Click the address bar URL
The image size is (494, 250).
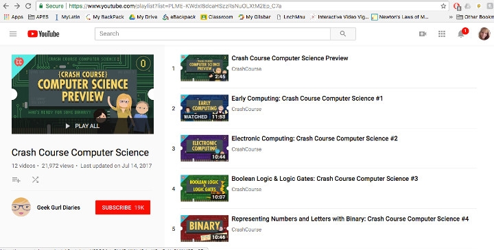coord(175,6)
